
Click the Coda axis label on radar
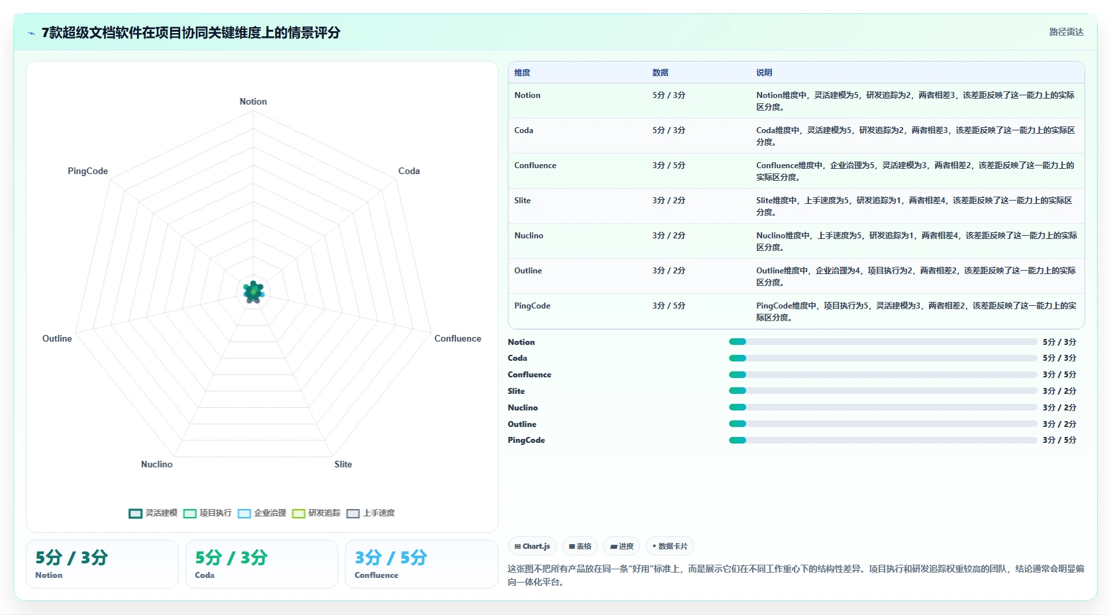(409, 171)
